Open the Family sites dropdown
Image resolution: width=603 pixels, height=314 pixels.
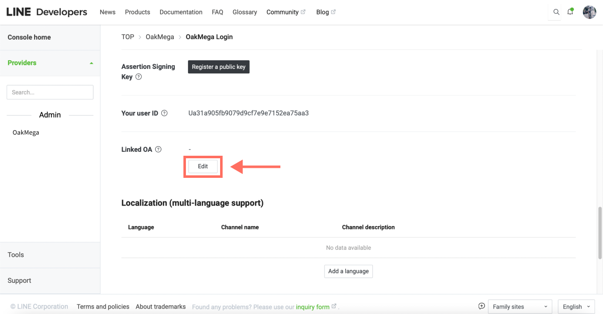520,306
